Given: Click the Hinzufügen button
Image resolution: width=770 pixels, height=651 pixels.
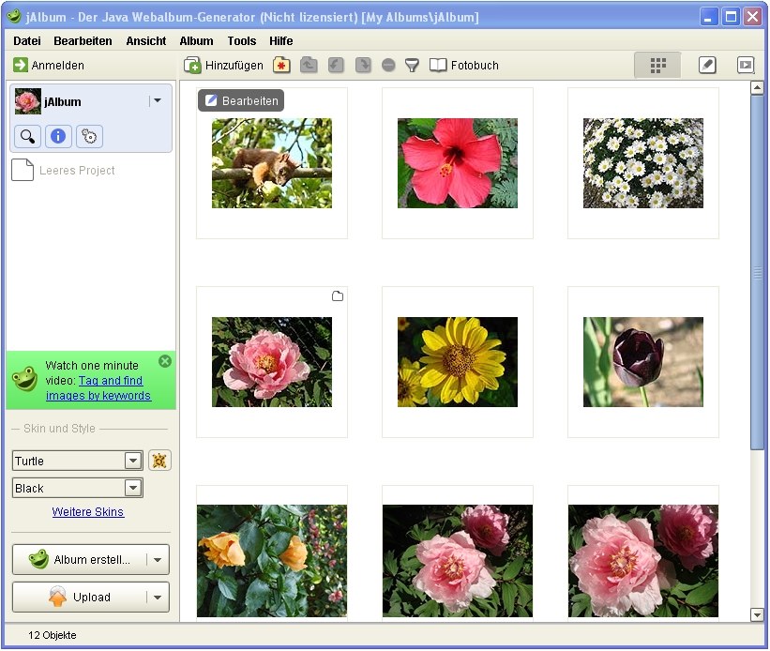Looking at the screenshot, I should pyautogui.click(x=224, y=65).
